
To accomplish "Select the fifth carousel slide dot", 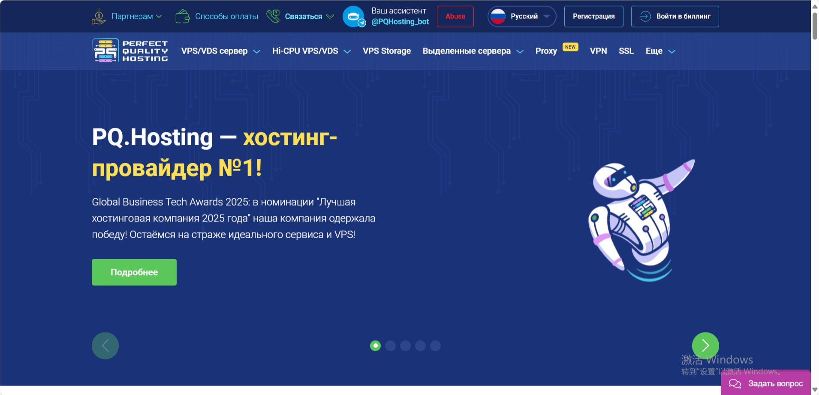I will tap(435, 346).
